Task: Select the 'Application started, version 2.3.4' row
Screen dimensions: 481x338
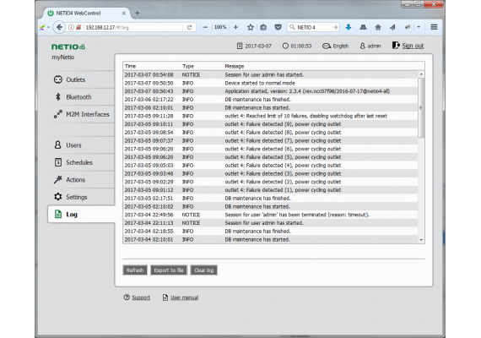Action: click(270, 91)
